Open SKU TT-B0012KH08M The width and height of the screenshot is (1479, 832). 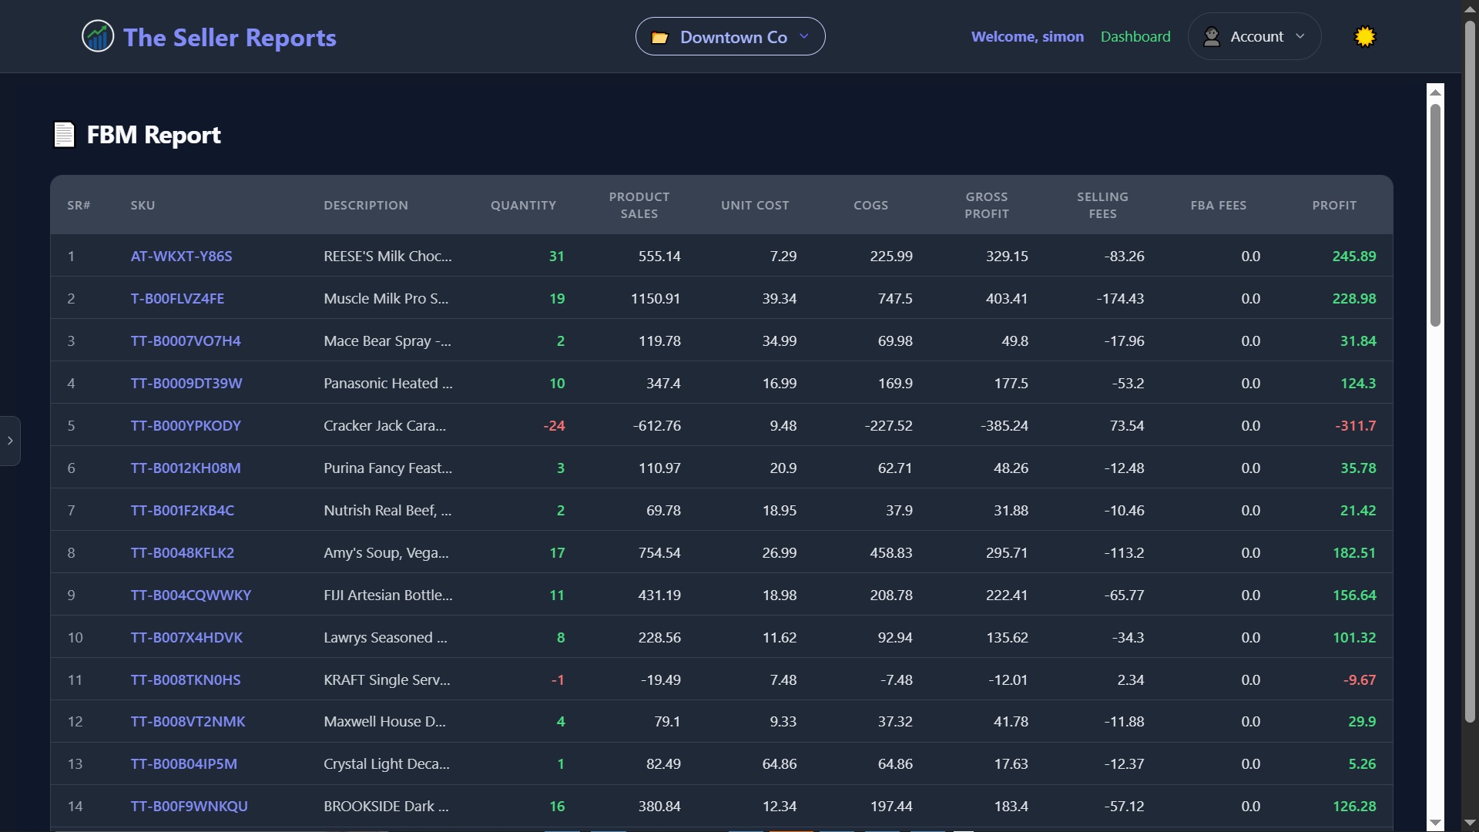tap(186, 468)
